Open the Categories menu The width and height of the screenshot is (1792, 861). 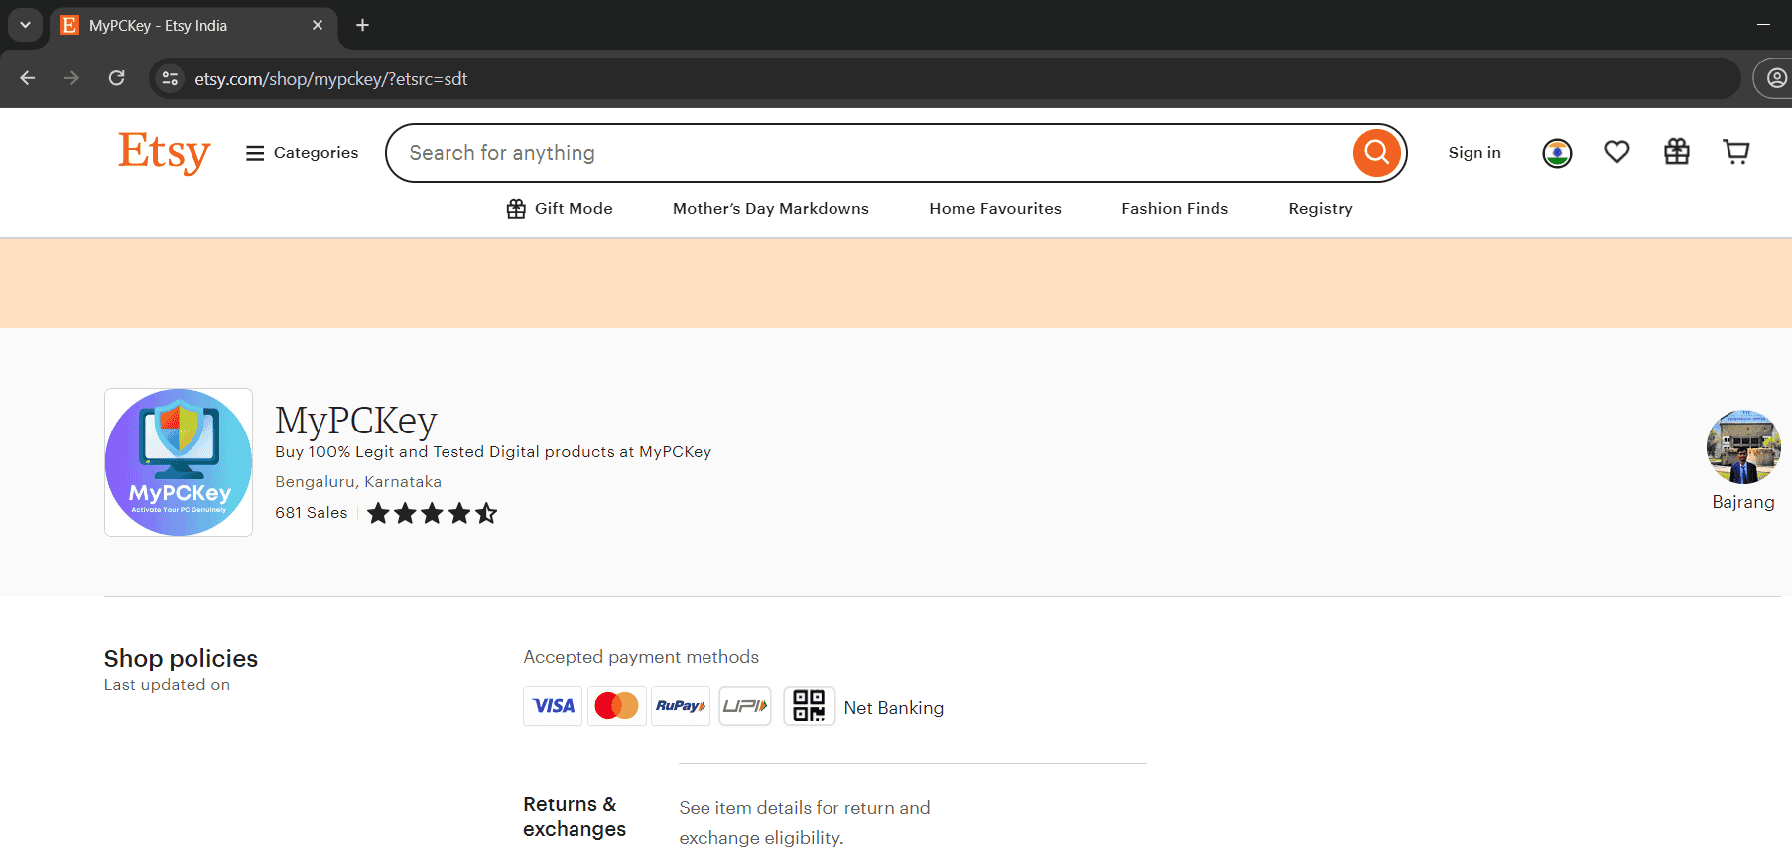click(302, 153)
